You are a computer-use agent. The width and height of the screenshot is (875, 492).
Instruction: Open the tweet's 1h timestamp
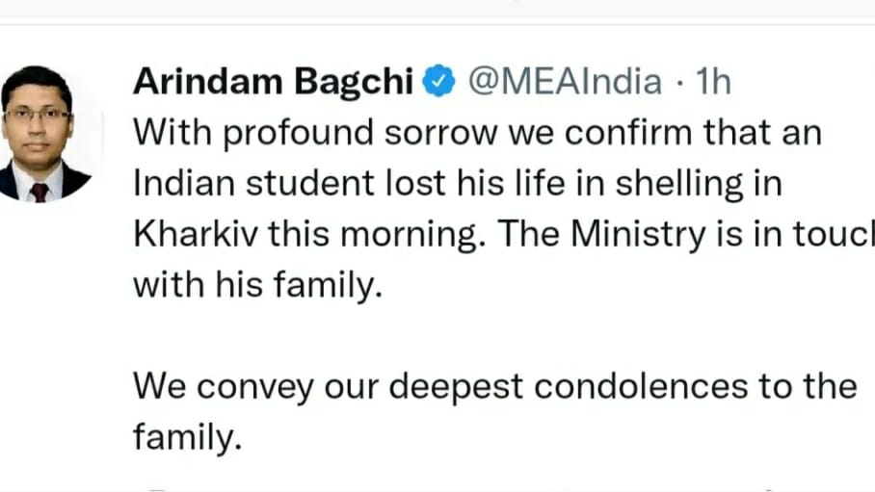click(712, 82)
